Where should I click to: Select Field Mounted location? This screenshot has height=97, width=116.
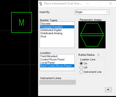coord(57,56)
